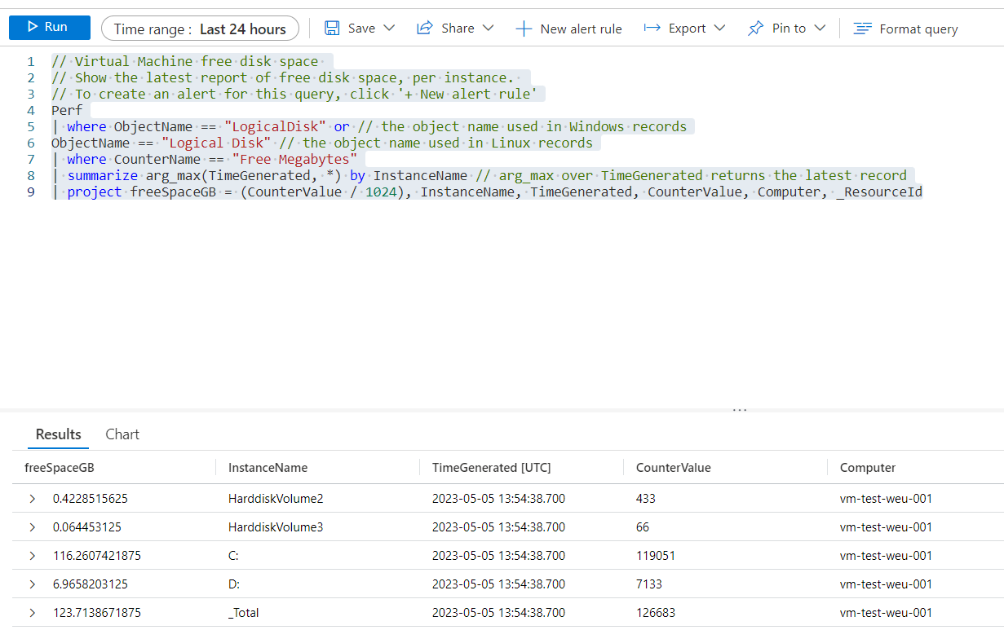Expand the C: drive result row
Image resolution: width=1004 pixels, height=630 pixels.
(32, 555)
